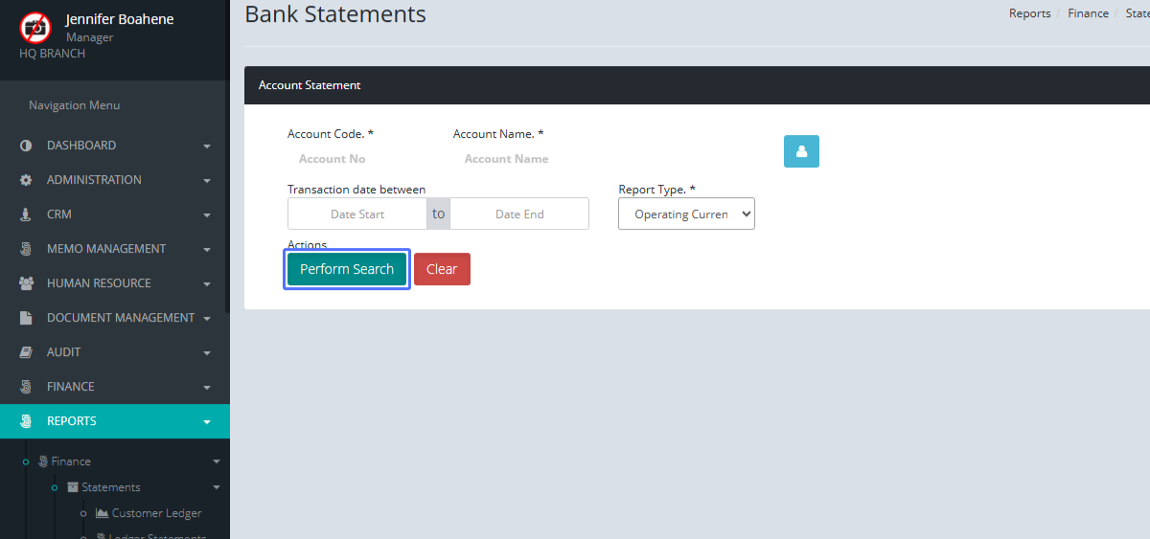Click the Dashboard contrast icon
The image size is (1150, 539).
pos(26,146)
